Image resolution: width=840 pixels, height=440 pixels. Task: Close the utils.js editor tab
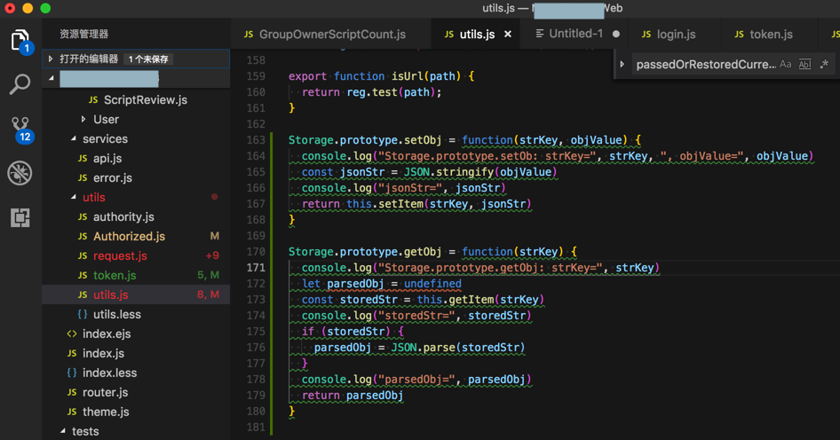[x=508, y=35]
